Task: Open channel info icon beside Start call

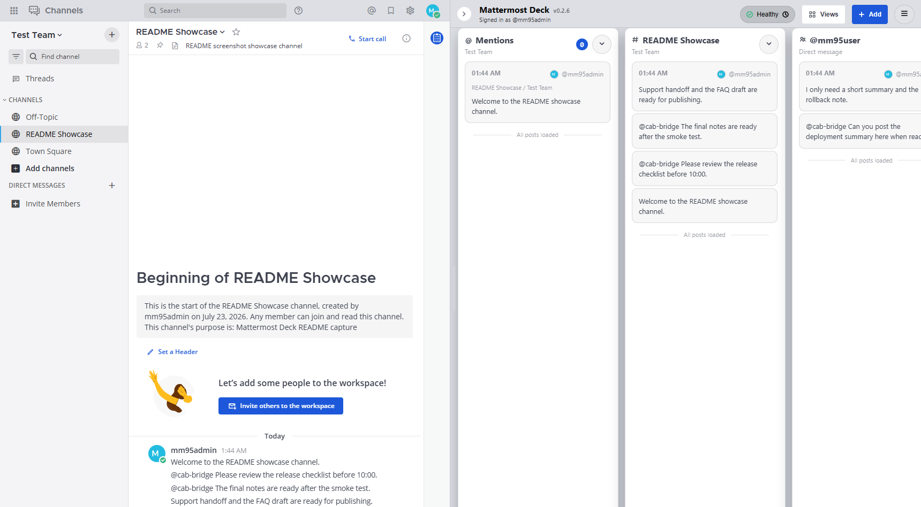Action: pos(406,39)
